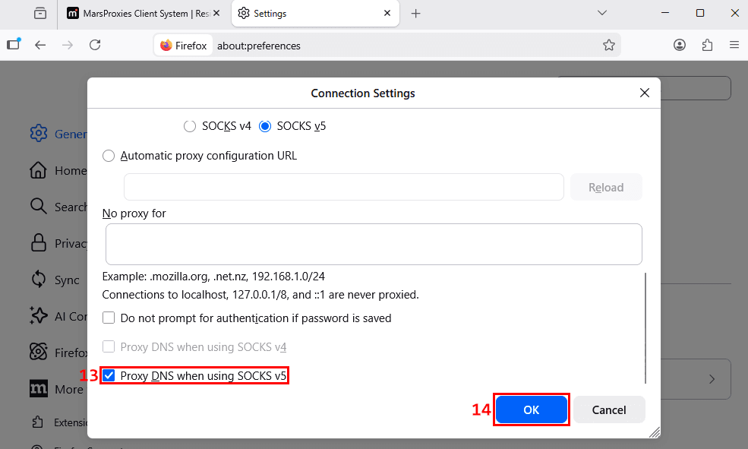The height and width of the screenshot is (449, 748).
Task: Click the Firefox View icon left of tabs
Action: coord(40,14)
